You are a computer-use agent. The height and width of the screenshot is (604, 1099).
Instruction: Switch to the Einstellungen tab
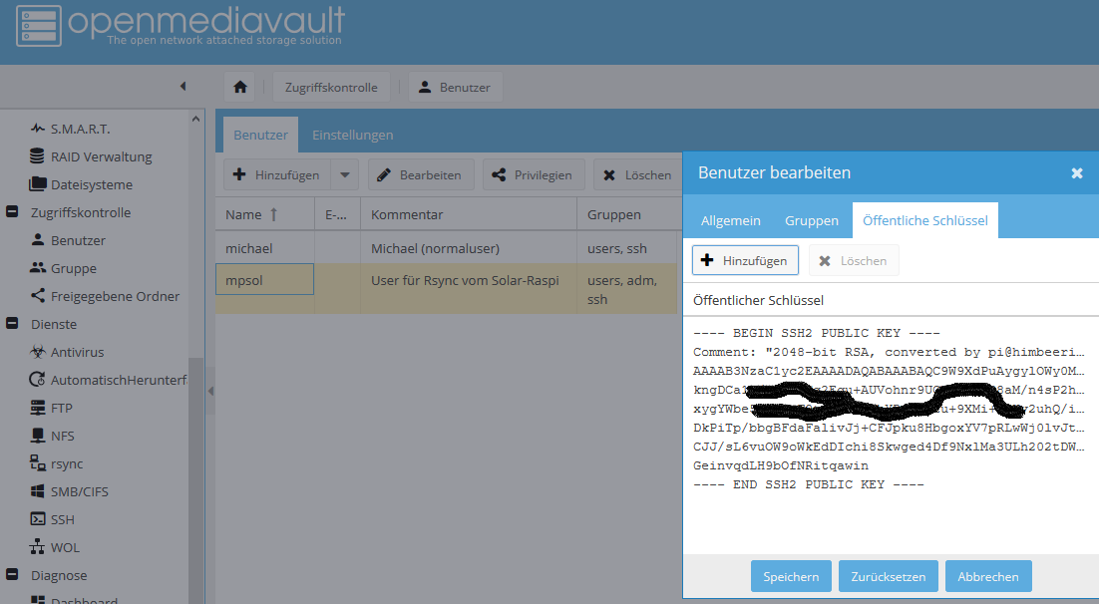tap(352, 135)
